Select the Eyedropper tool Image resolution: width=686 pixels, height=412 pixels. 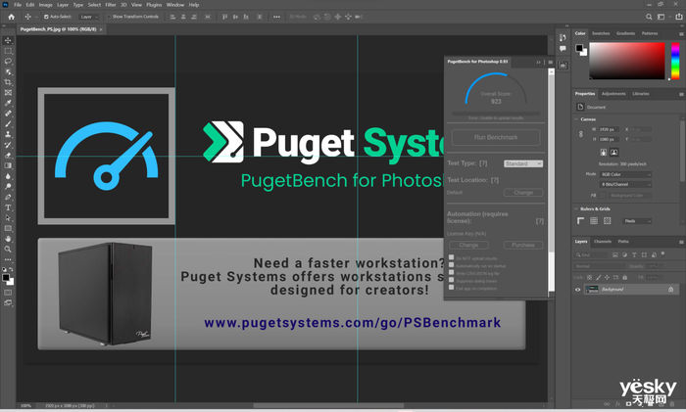coord(8,103)
